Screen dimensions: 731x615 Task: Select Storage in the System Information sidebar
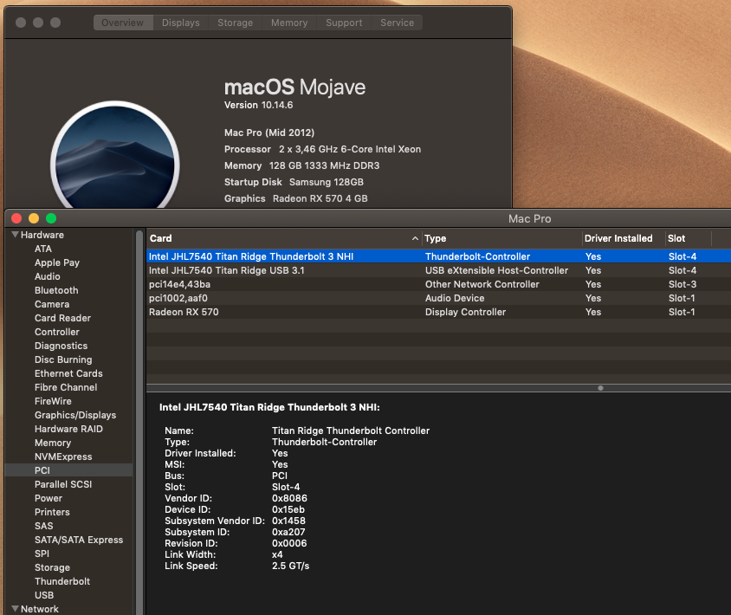pyautogui.click(x=52, y=567)
